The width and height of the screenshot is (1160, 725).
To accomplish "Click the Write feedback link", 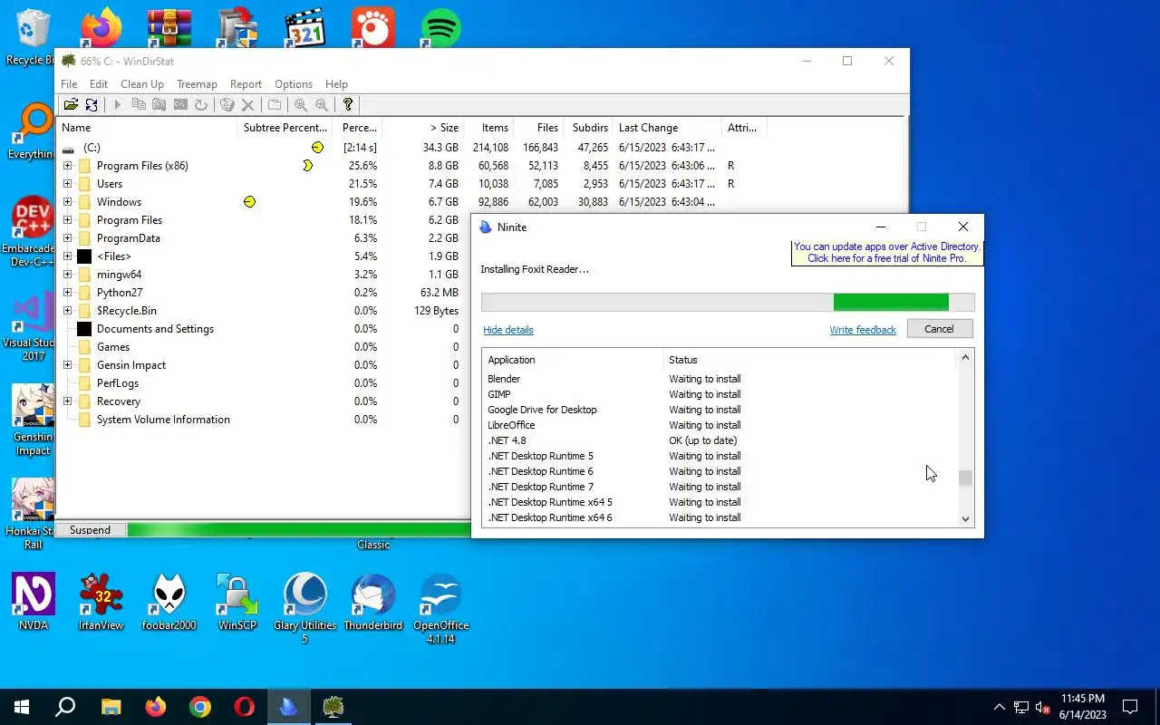I will coord(863,330).
